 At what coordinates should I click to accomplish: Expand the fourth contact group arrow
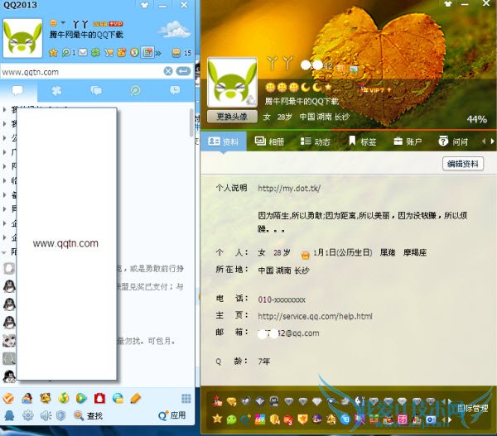click(x=4, y=152)
